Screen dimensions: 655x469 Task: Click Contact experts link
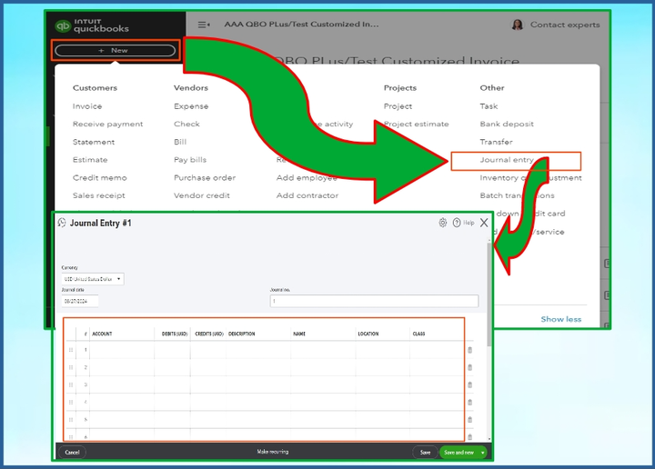565,25
